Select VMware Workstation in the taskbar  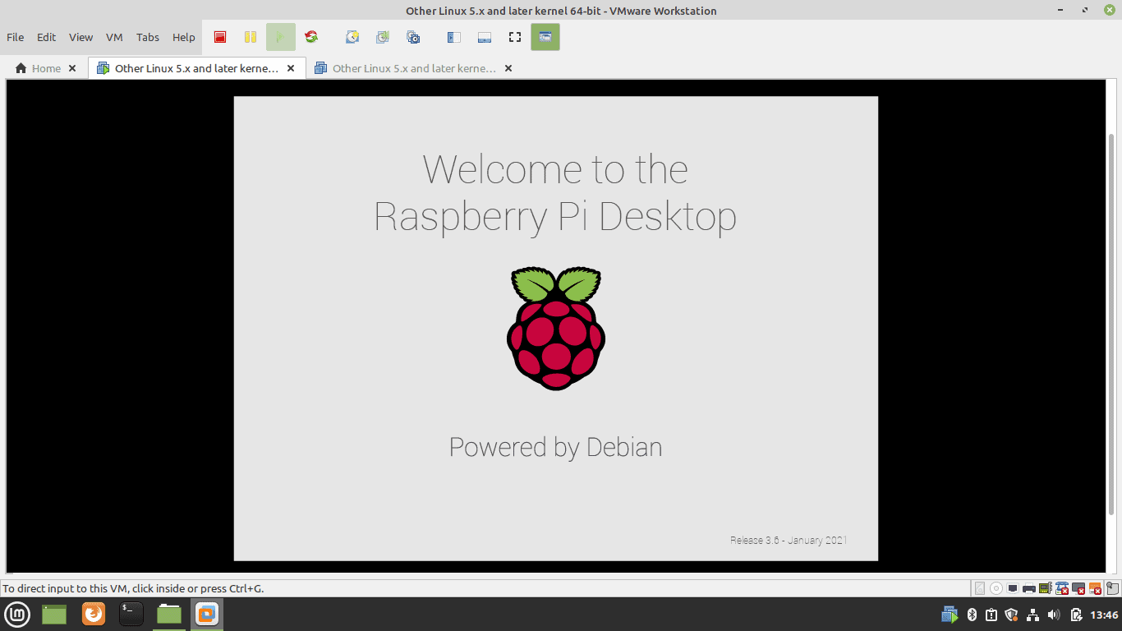click(207, 614)
